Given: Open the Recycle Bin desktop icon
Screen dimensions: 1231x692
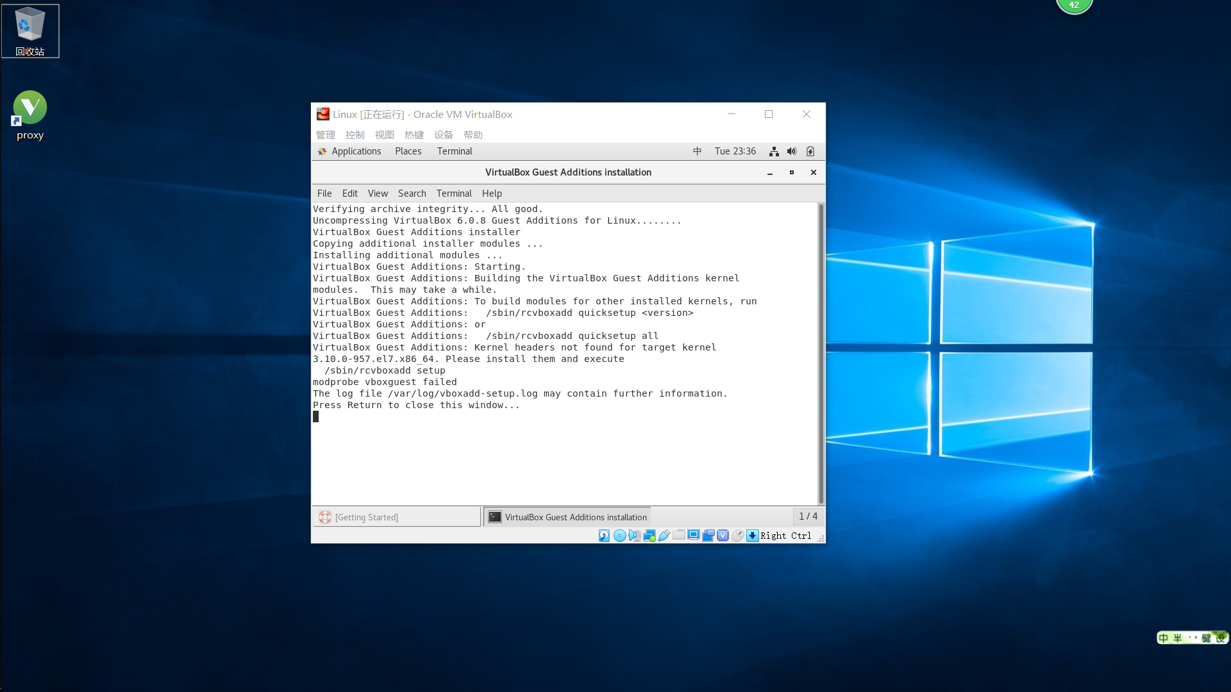Looking at the screenshot, I should coord(30,31).
